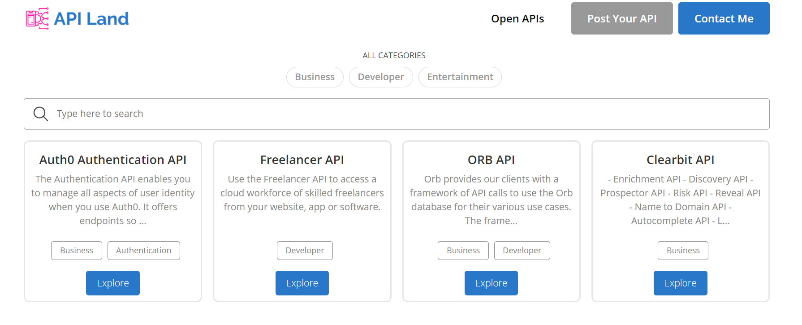Filter by Entertainment category pill
802x325 pixels.
coord(460,77)
